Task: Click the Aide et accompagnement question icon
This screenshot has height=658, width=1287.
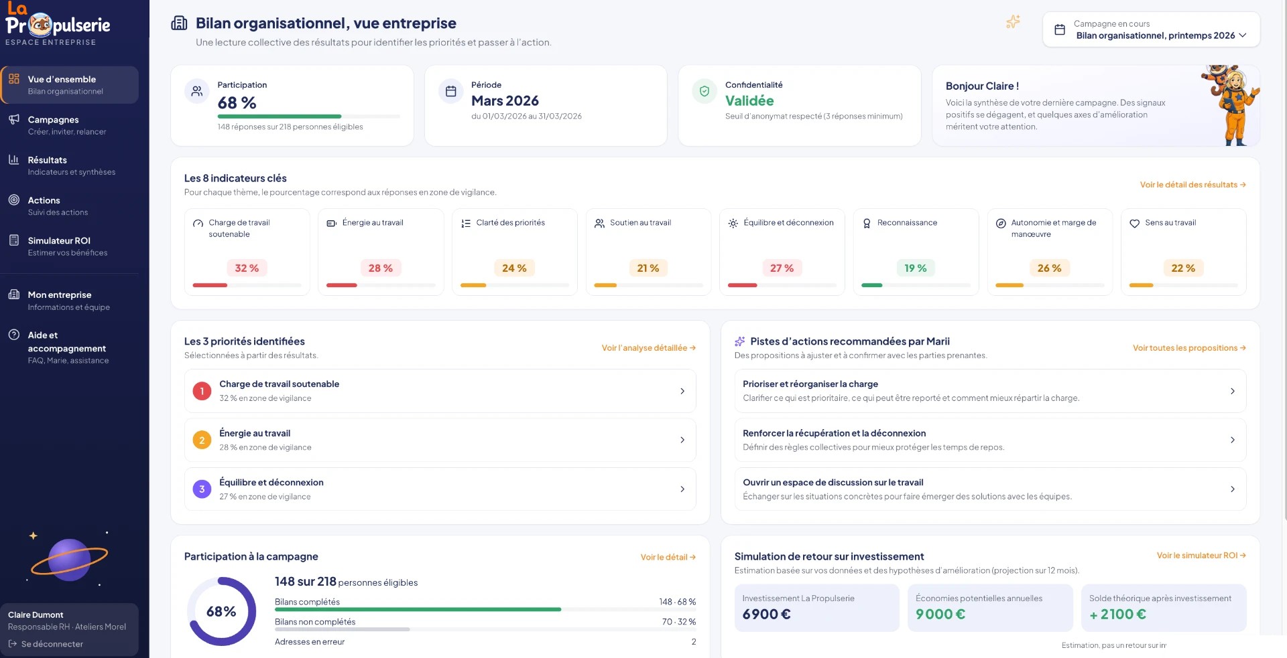Action: tap(14, 335)
